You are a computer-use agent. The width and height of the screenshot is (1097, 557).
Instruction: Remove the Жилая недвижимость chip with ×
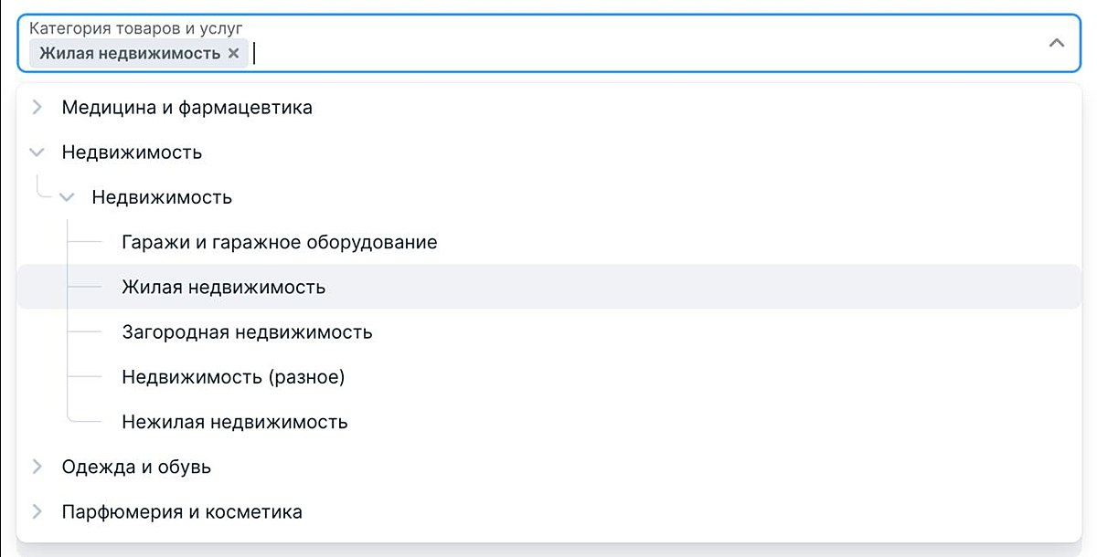pos(233,53)
